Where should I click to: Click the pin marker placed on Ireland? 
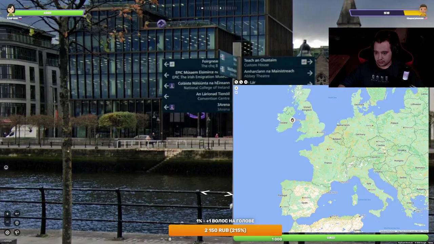coord(292,120)
